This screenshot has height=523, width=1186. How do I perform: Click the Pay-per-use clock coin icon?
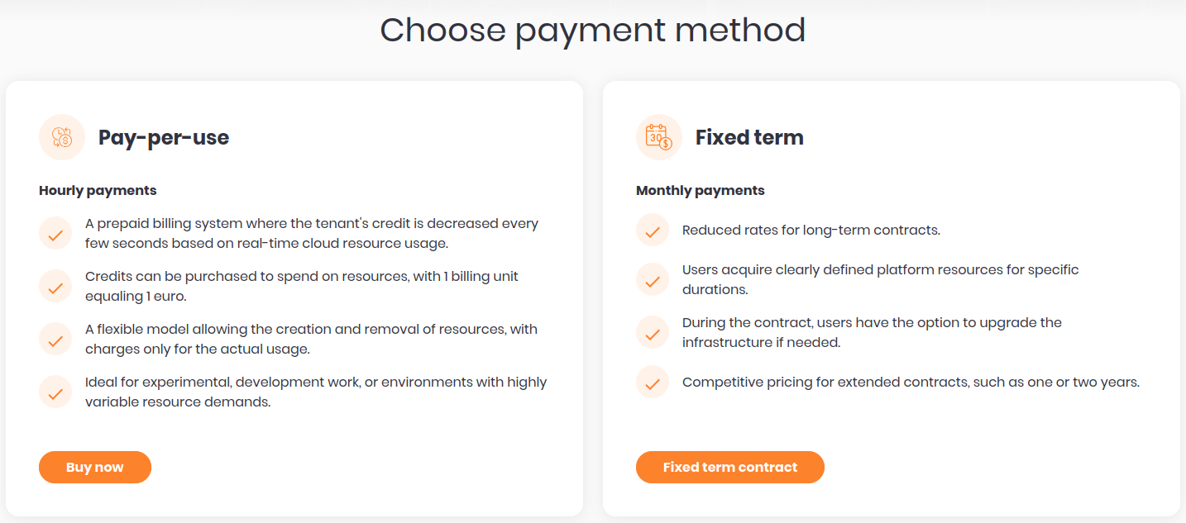coord(62,137)
